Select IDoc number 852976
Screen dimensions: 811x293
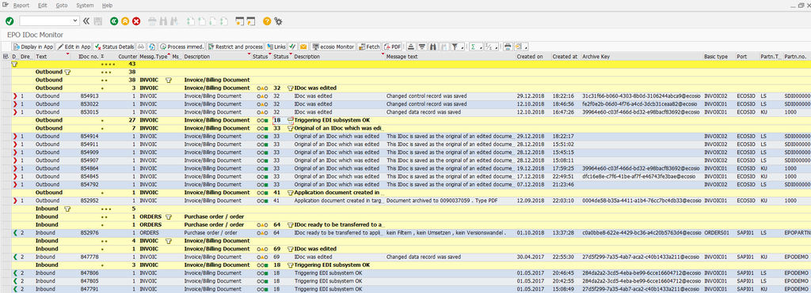(x=89, y=233)
